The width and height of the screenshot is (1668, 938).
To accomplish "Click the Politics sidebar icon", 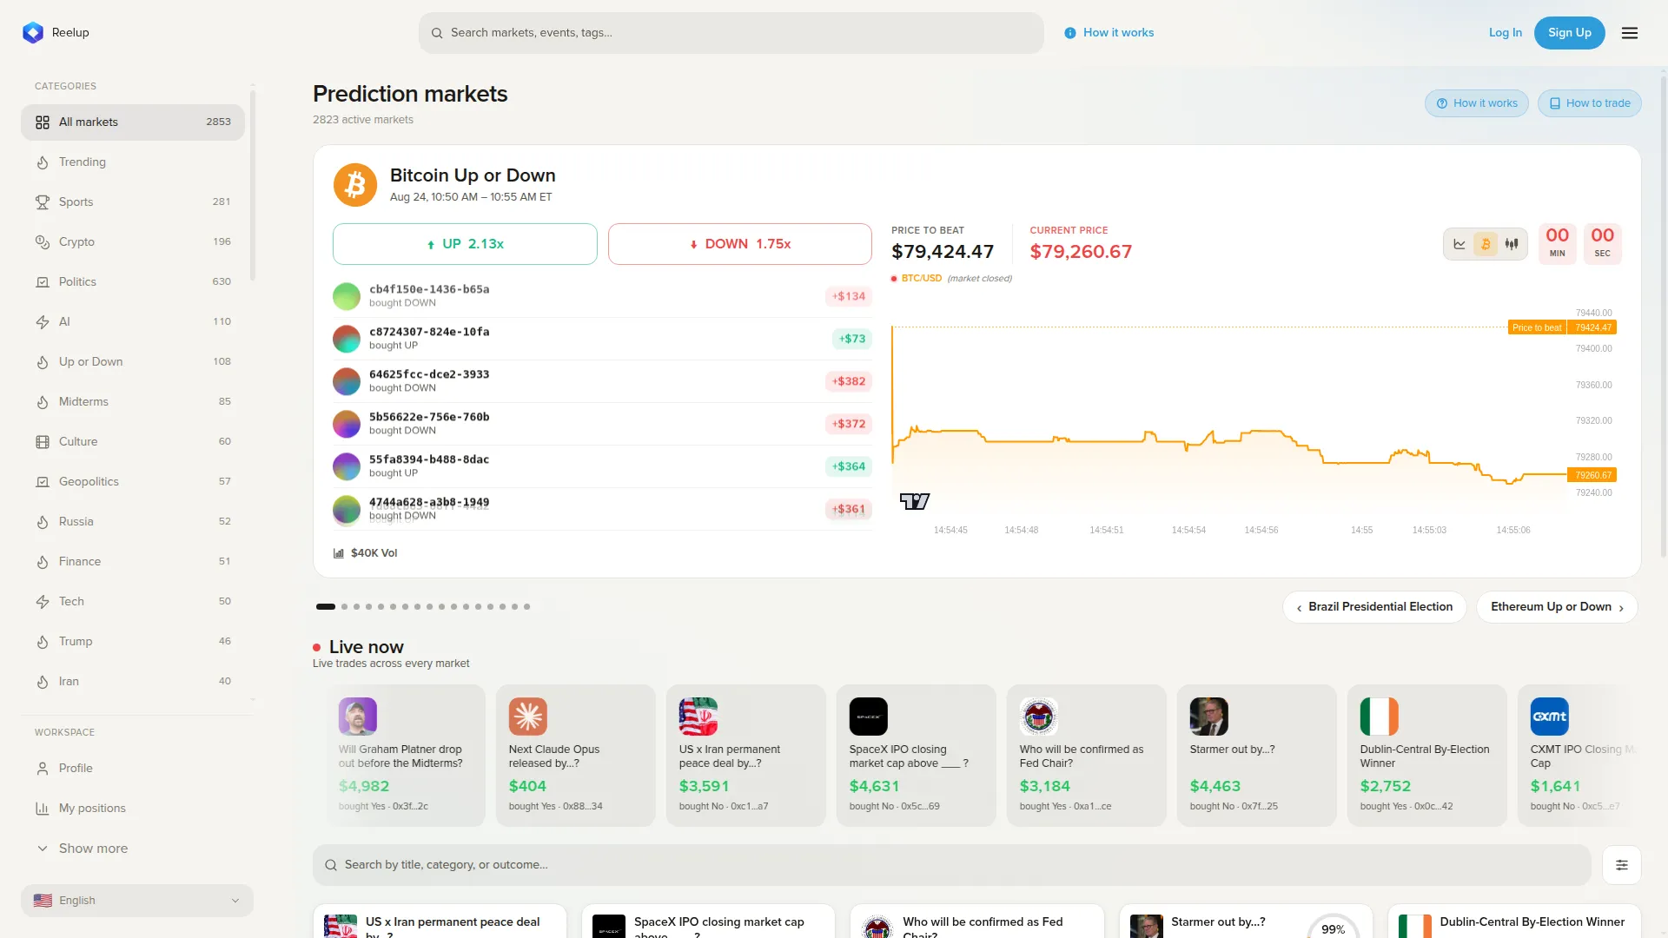I will (x=43, y=282).
